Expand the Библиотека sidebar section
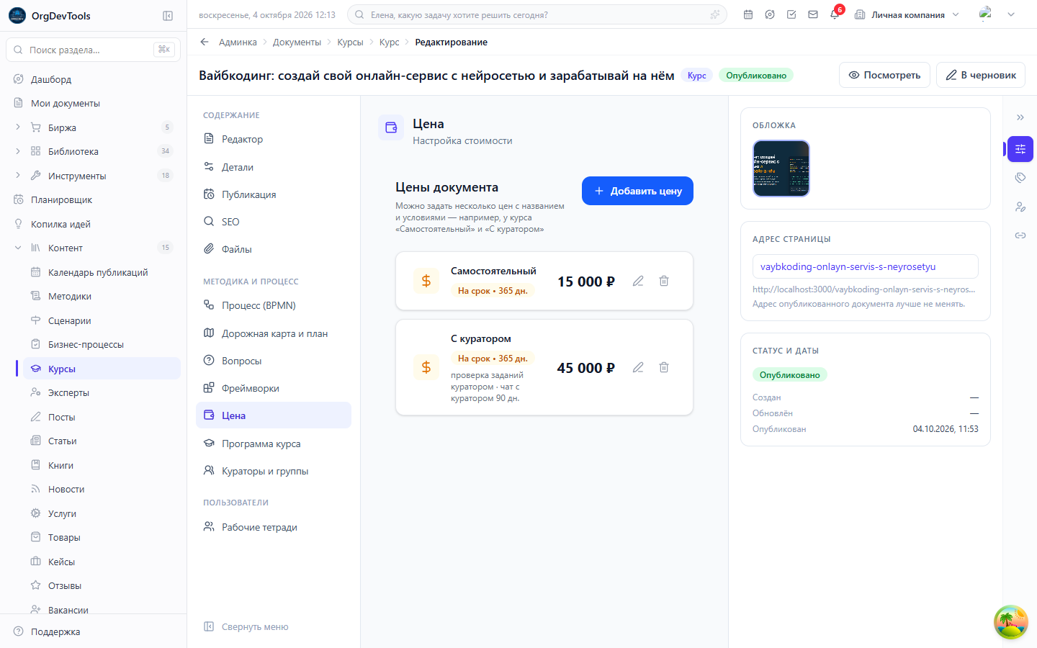Screen dimensions: 1037x648 click(x=17, y=151)
